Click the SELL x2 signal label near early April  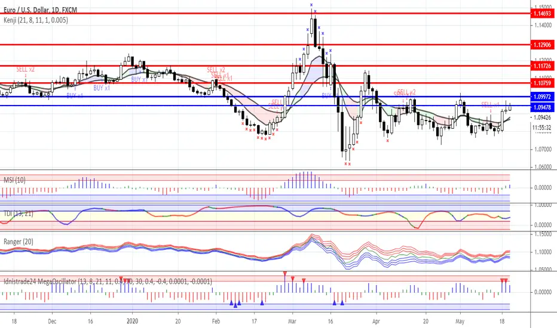pos(406,92)
